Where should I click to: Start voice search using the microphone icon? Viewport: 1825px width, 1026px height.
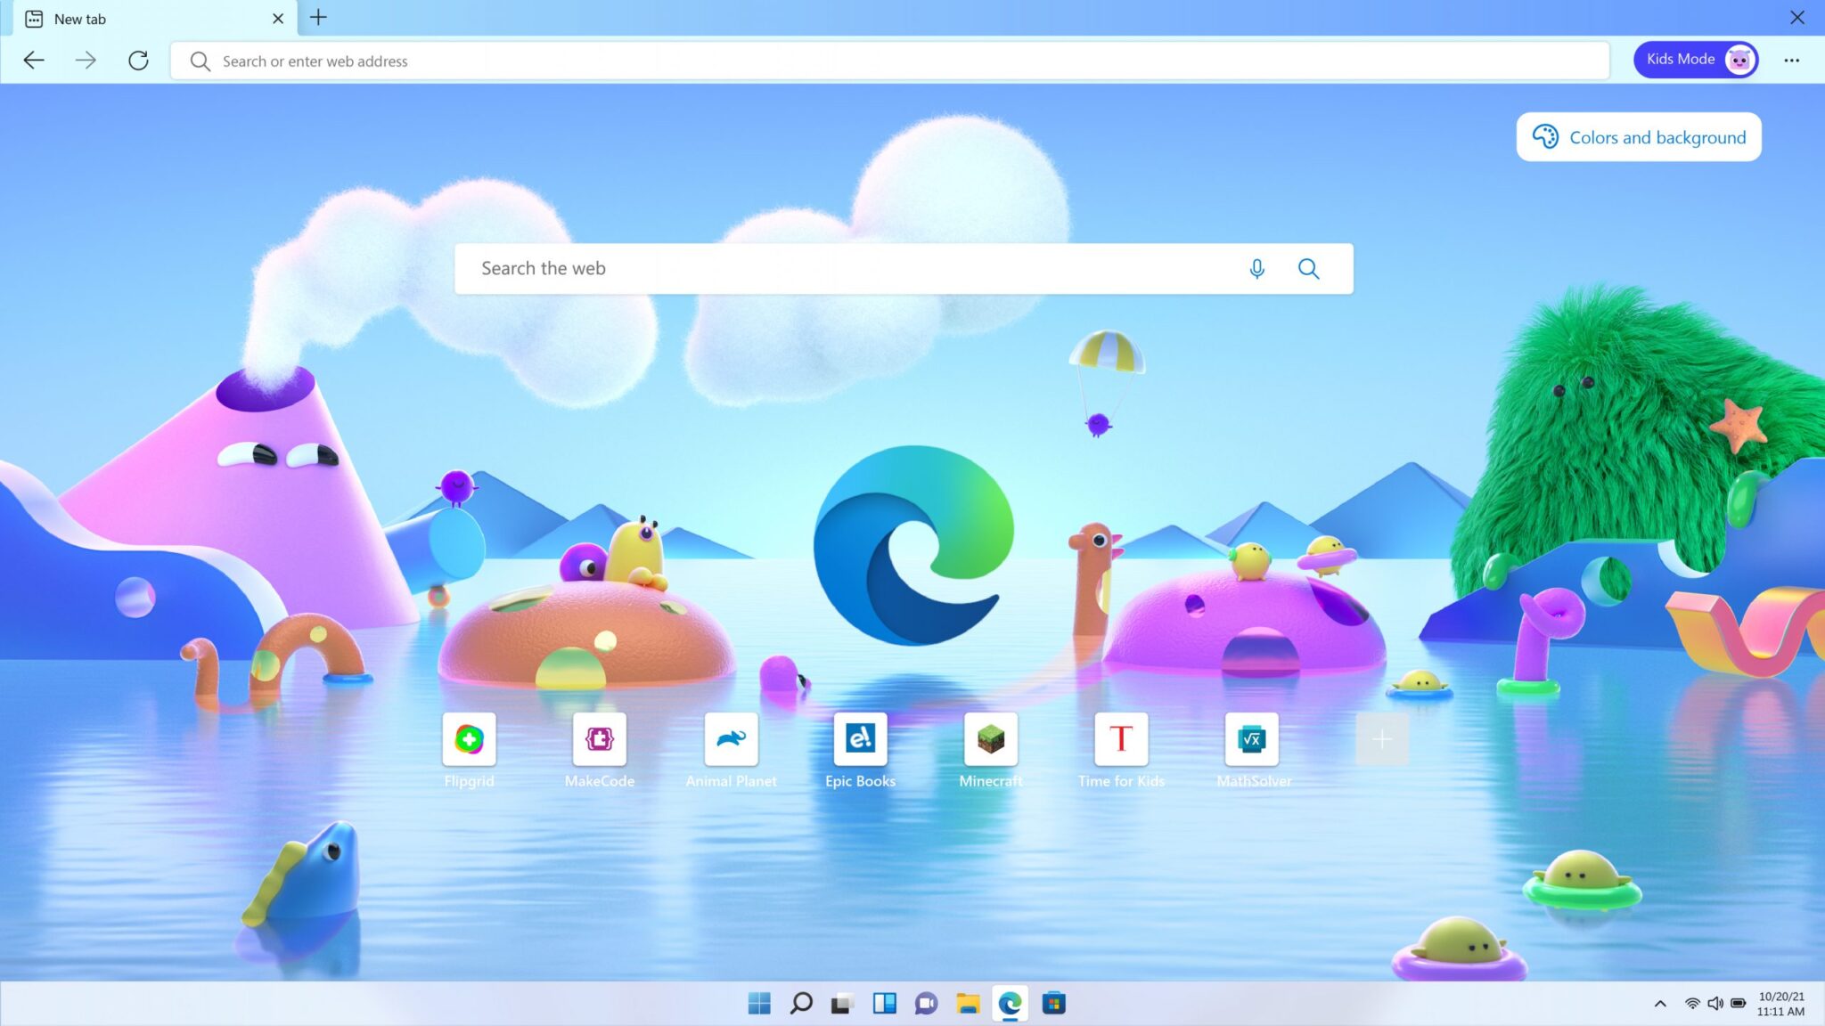[x=1256, y=268]
